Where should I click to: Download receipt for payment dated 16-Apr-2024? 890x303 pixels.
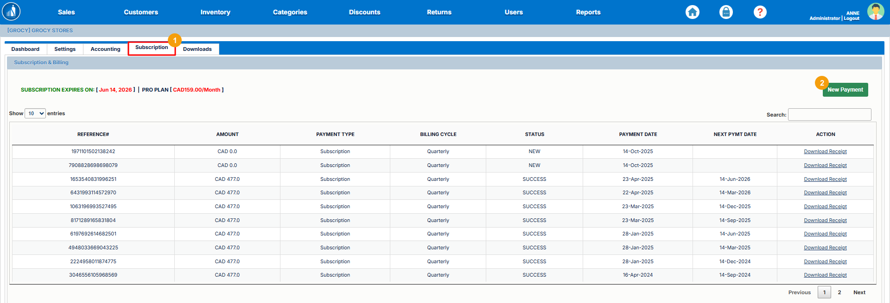pos(825,275)
